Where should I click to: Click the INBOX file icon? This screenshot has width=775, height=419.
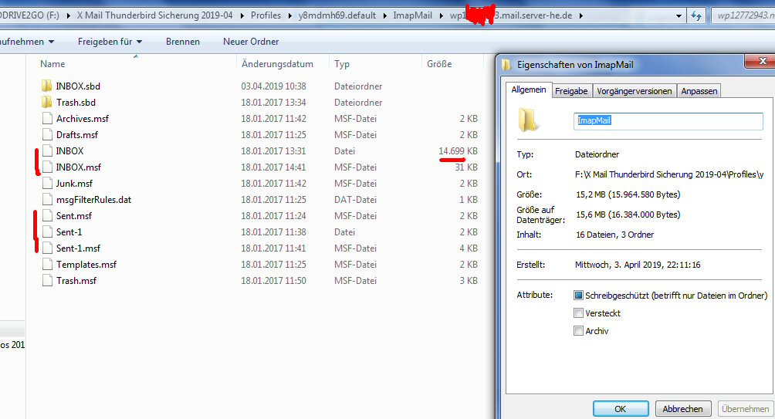47,150
